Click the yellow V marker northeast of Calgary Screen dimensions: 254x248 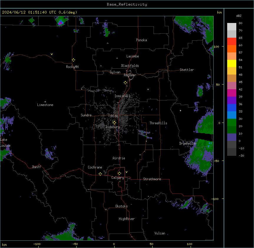[126, 172]
